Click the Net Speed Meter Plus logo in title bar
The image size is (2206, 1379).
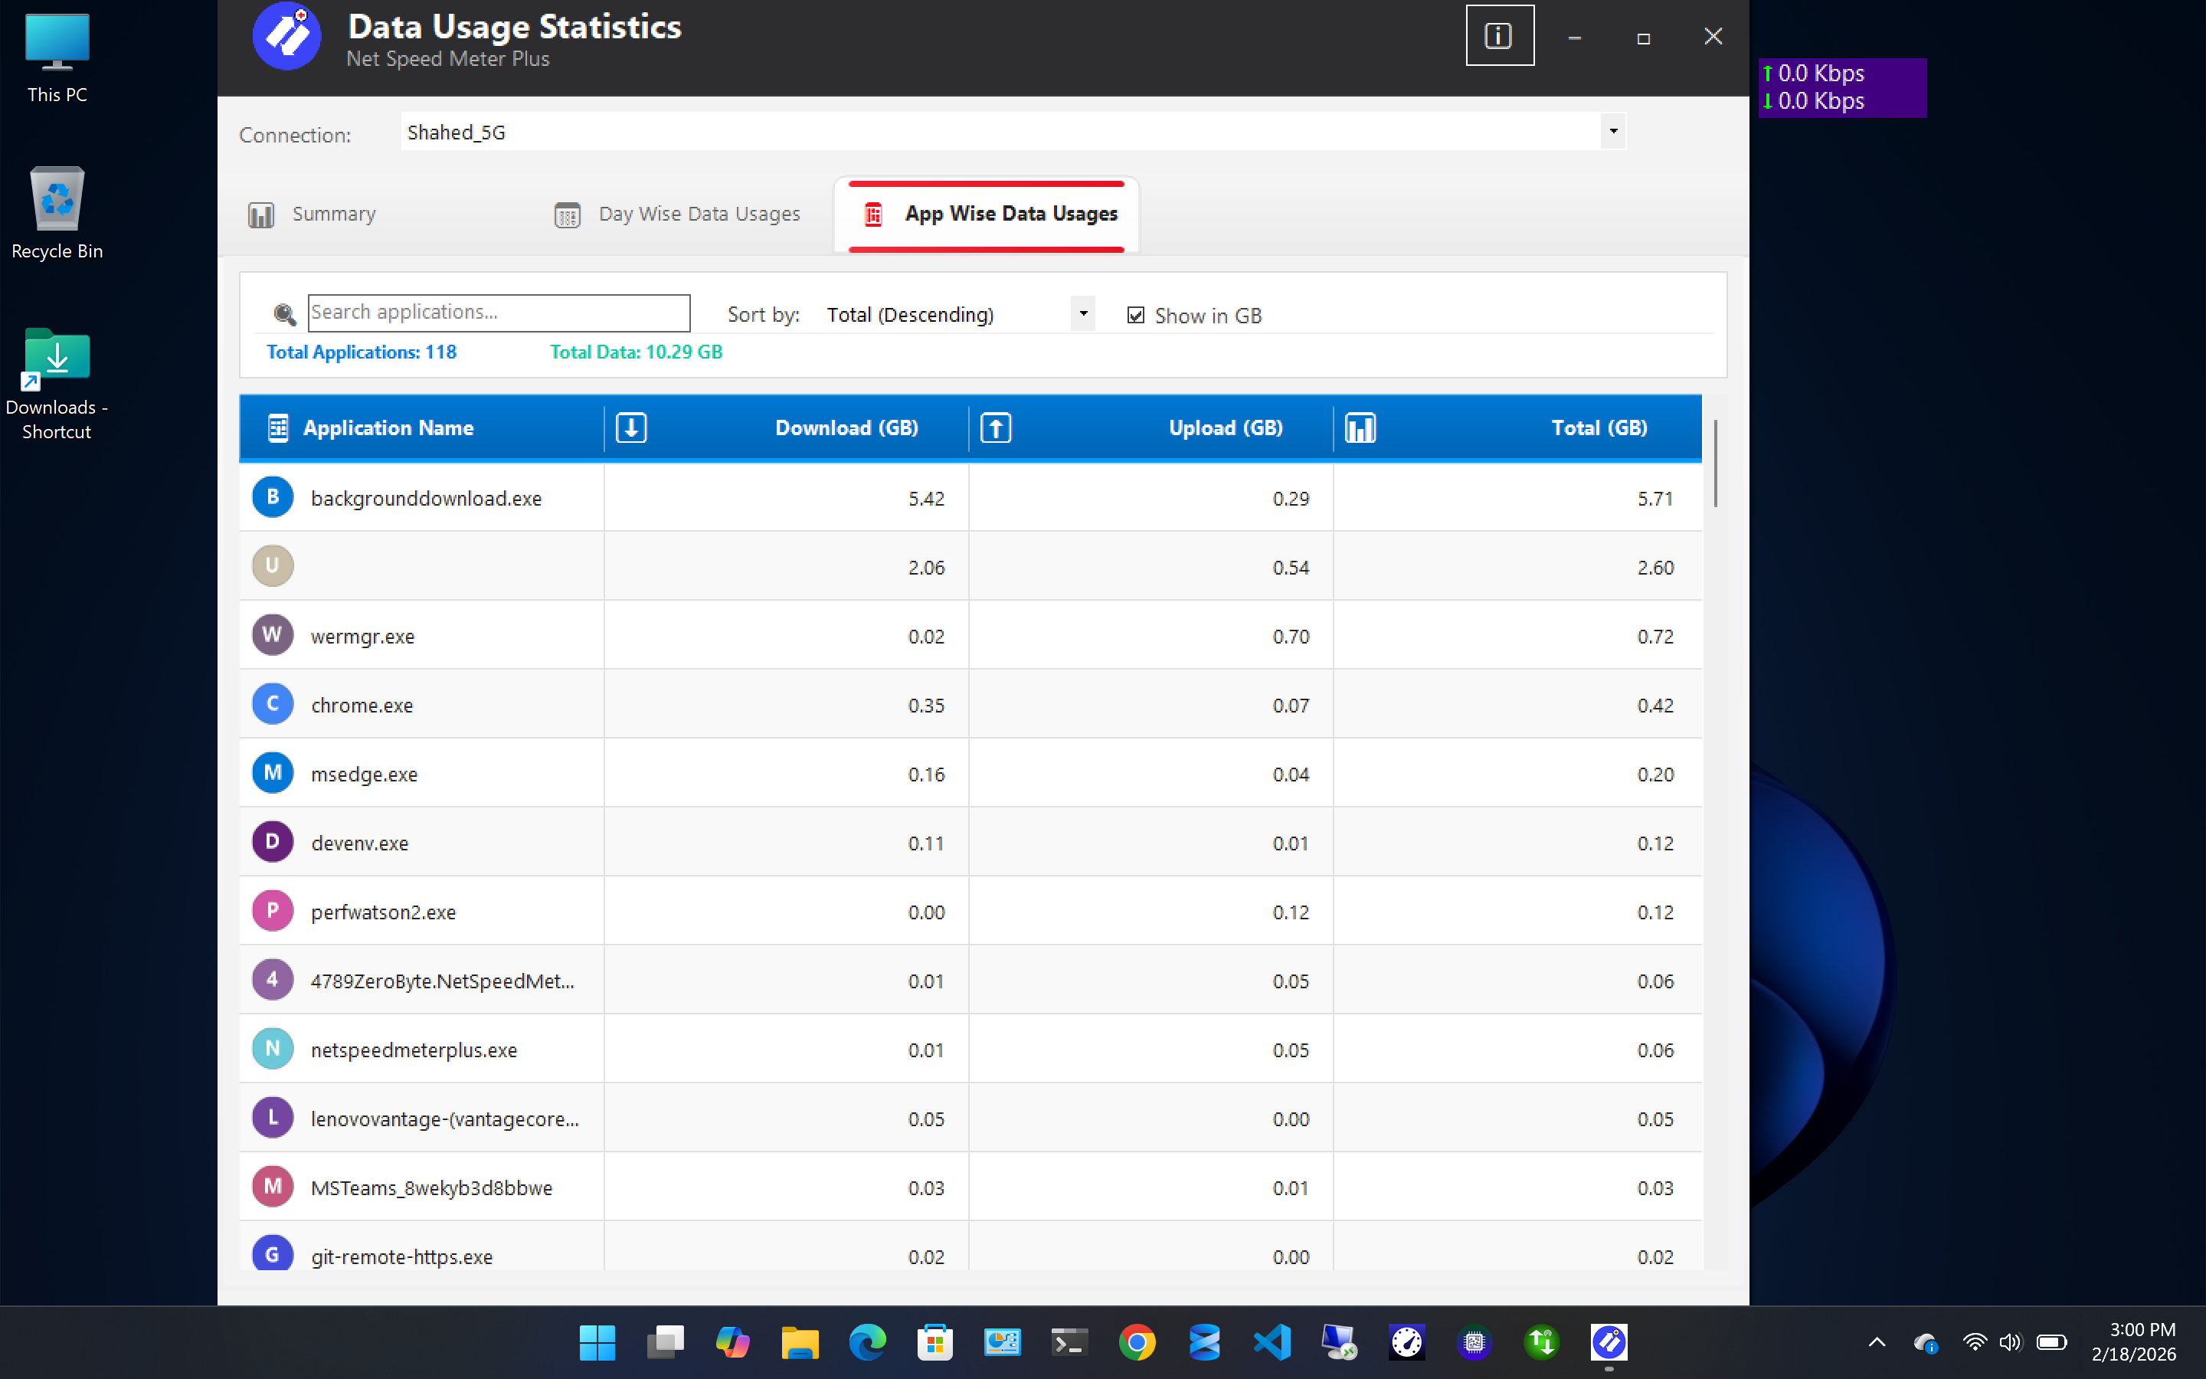click(x=286, y=37)
